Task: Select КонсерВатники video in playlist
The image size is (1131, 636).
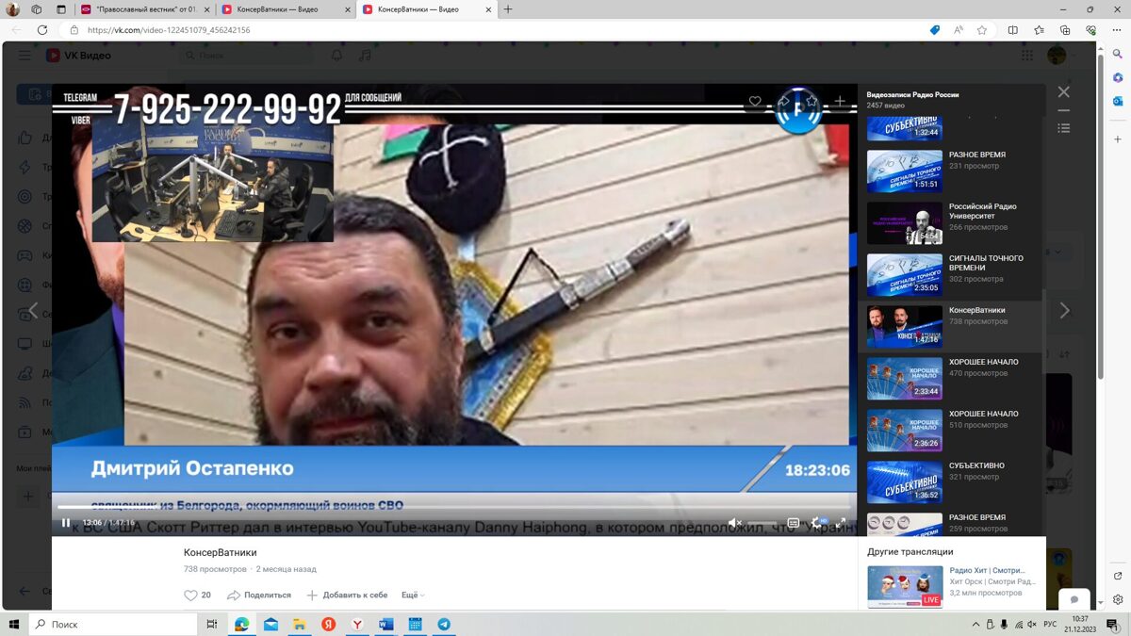Action: (952, 326)
